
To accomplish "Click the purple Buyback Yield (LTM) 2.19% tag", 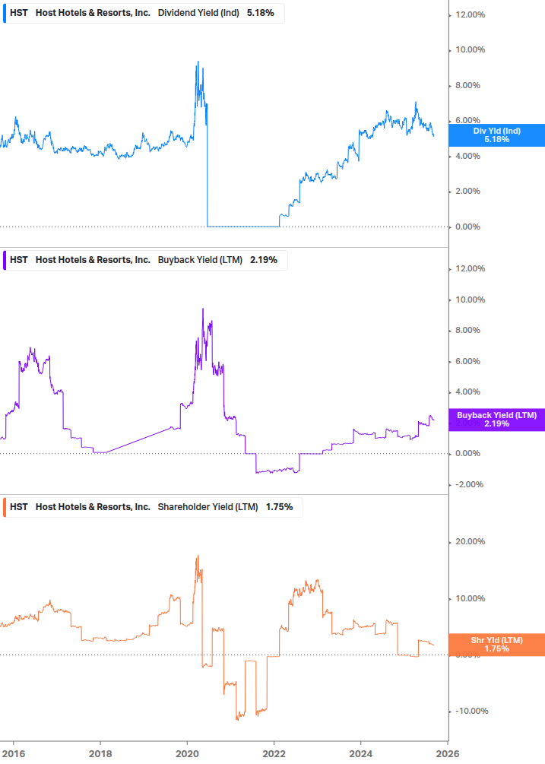I will click(x=497, y=420).
